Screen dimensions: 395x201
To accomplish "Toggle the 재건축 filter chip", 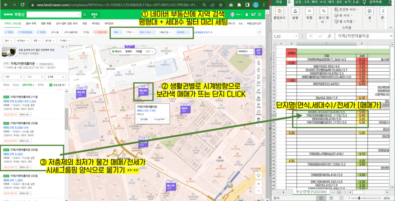I will (x=42, y=32).
